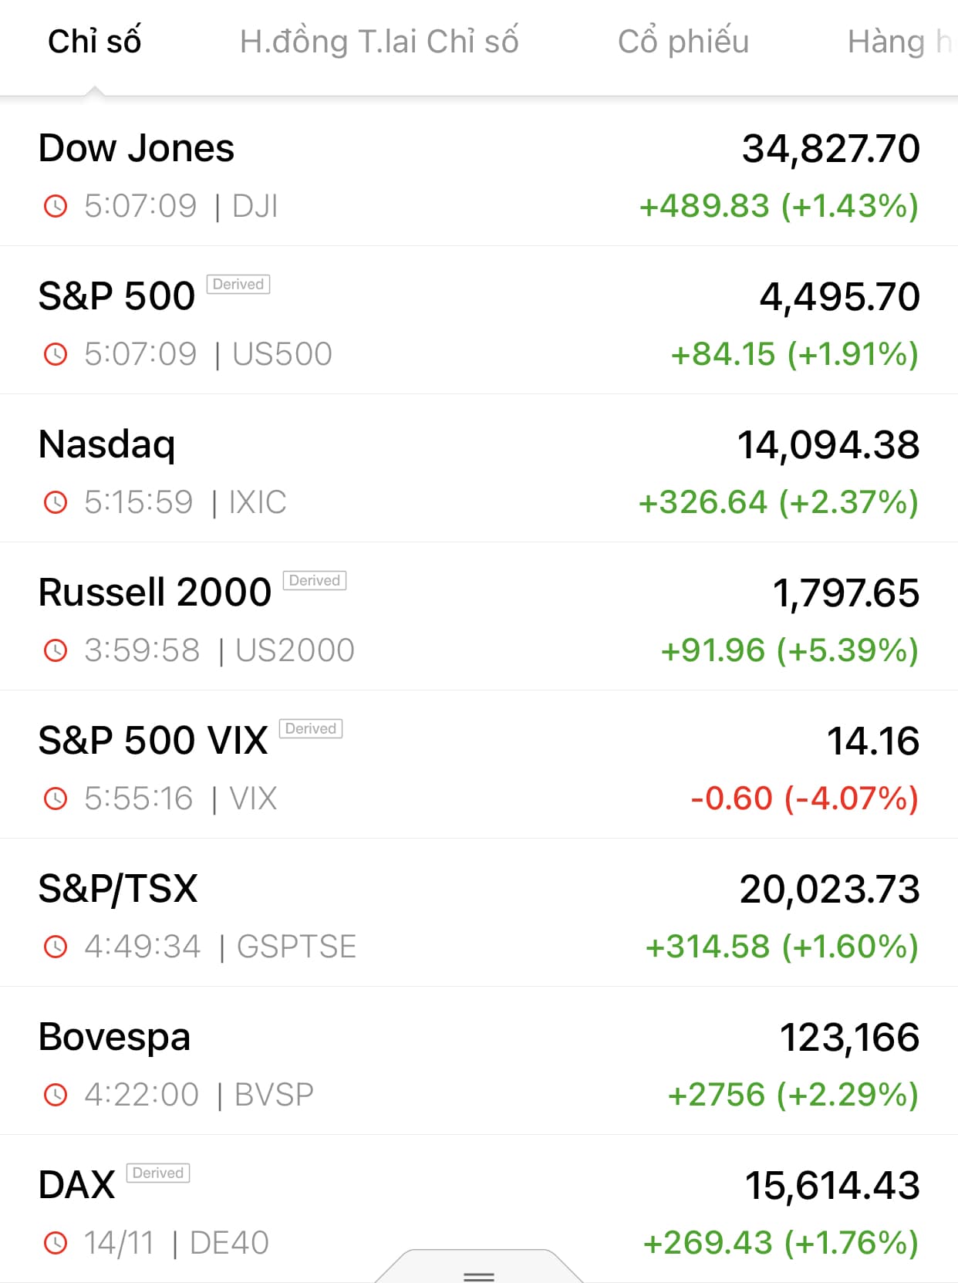Switch to the Cổ phiếu tab

coord(683,42)
